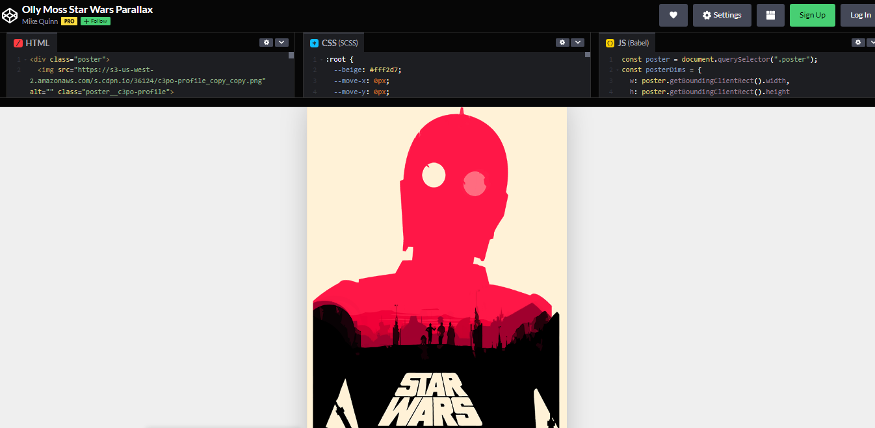Click the Sign Up button
This screenshot has width=875, height=428.
812,15
